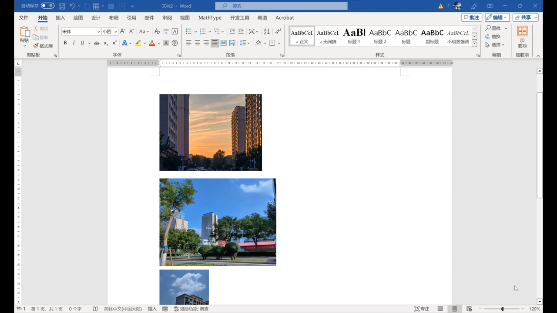This screenshot has height=313, width=557.
Task: Select the sunset buildings photo
Action: [211, 132]
